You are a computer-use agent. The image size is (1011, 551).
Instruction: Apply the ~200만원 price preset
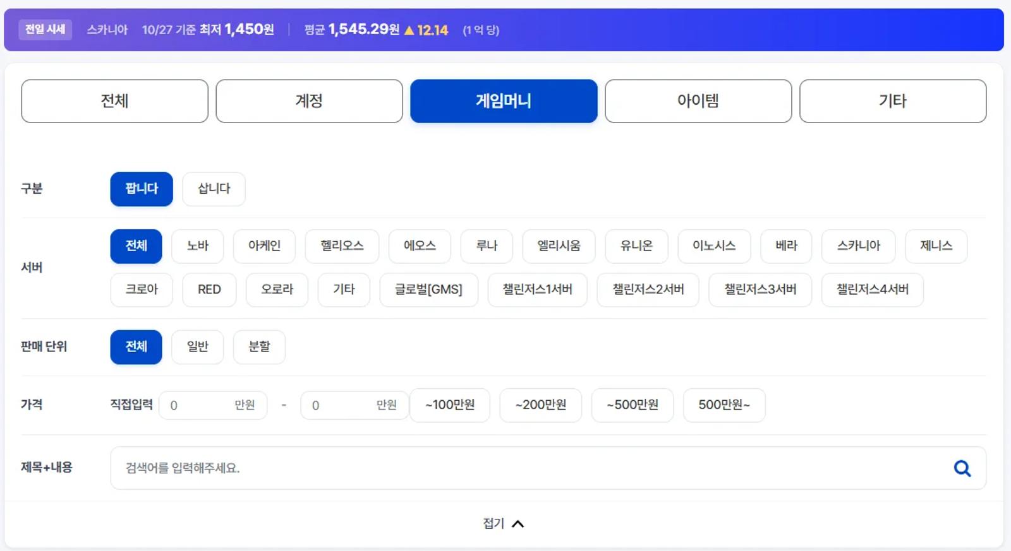tap(541, 405)
